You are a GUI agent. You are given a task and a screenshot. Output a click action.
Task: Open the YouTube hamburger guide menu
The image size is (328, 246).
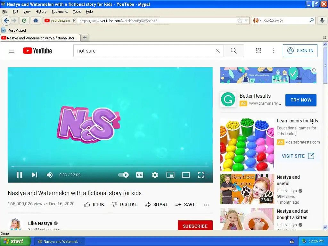tap(12, 51)
